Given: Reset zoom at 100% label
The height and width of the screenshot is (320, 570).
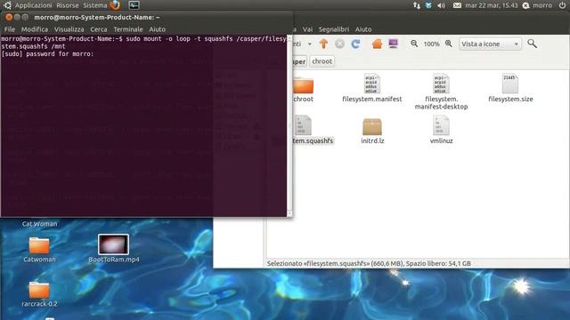Looking at the screenshot, I should point(431,44).
